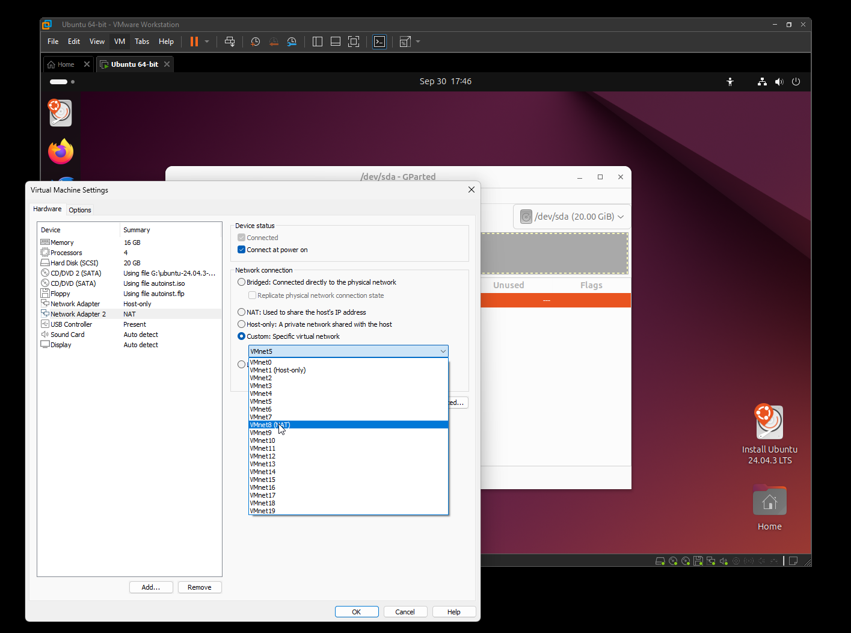Take a snapshot of this virtual machine
This screenshot has width=851, height=633.
click(256, 42)
